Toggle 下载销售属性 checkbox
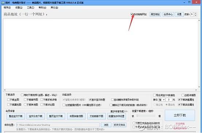 point(179,99)
